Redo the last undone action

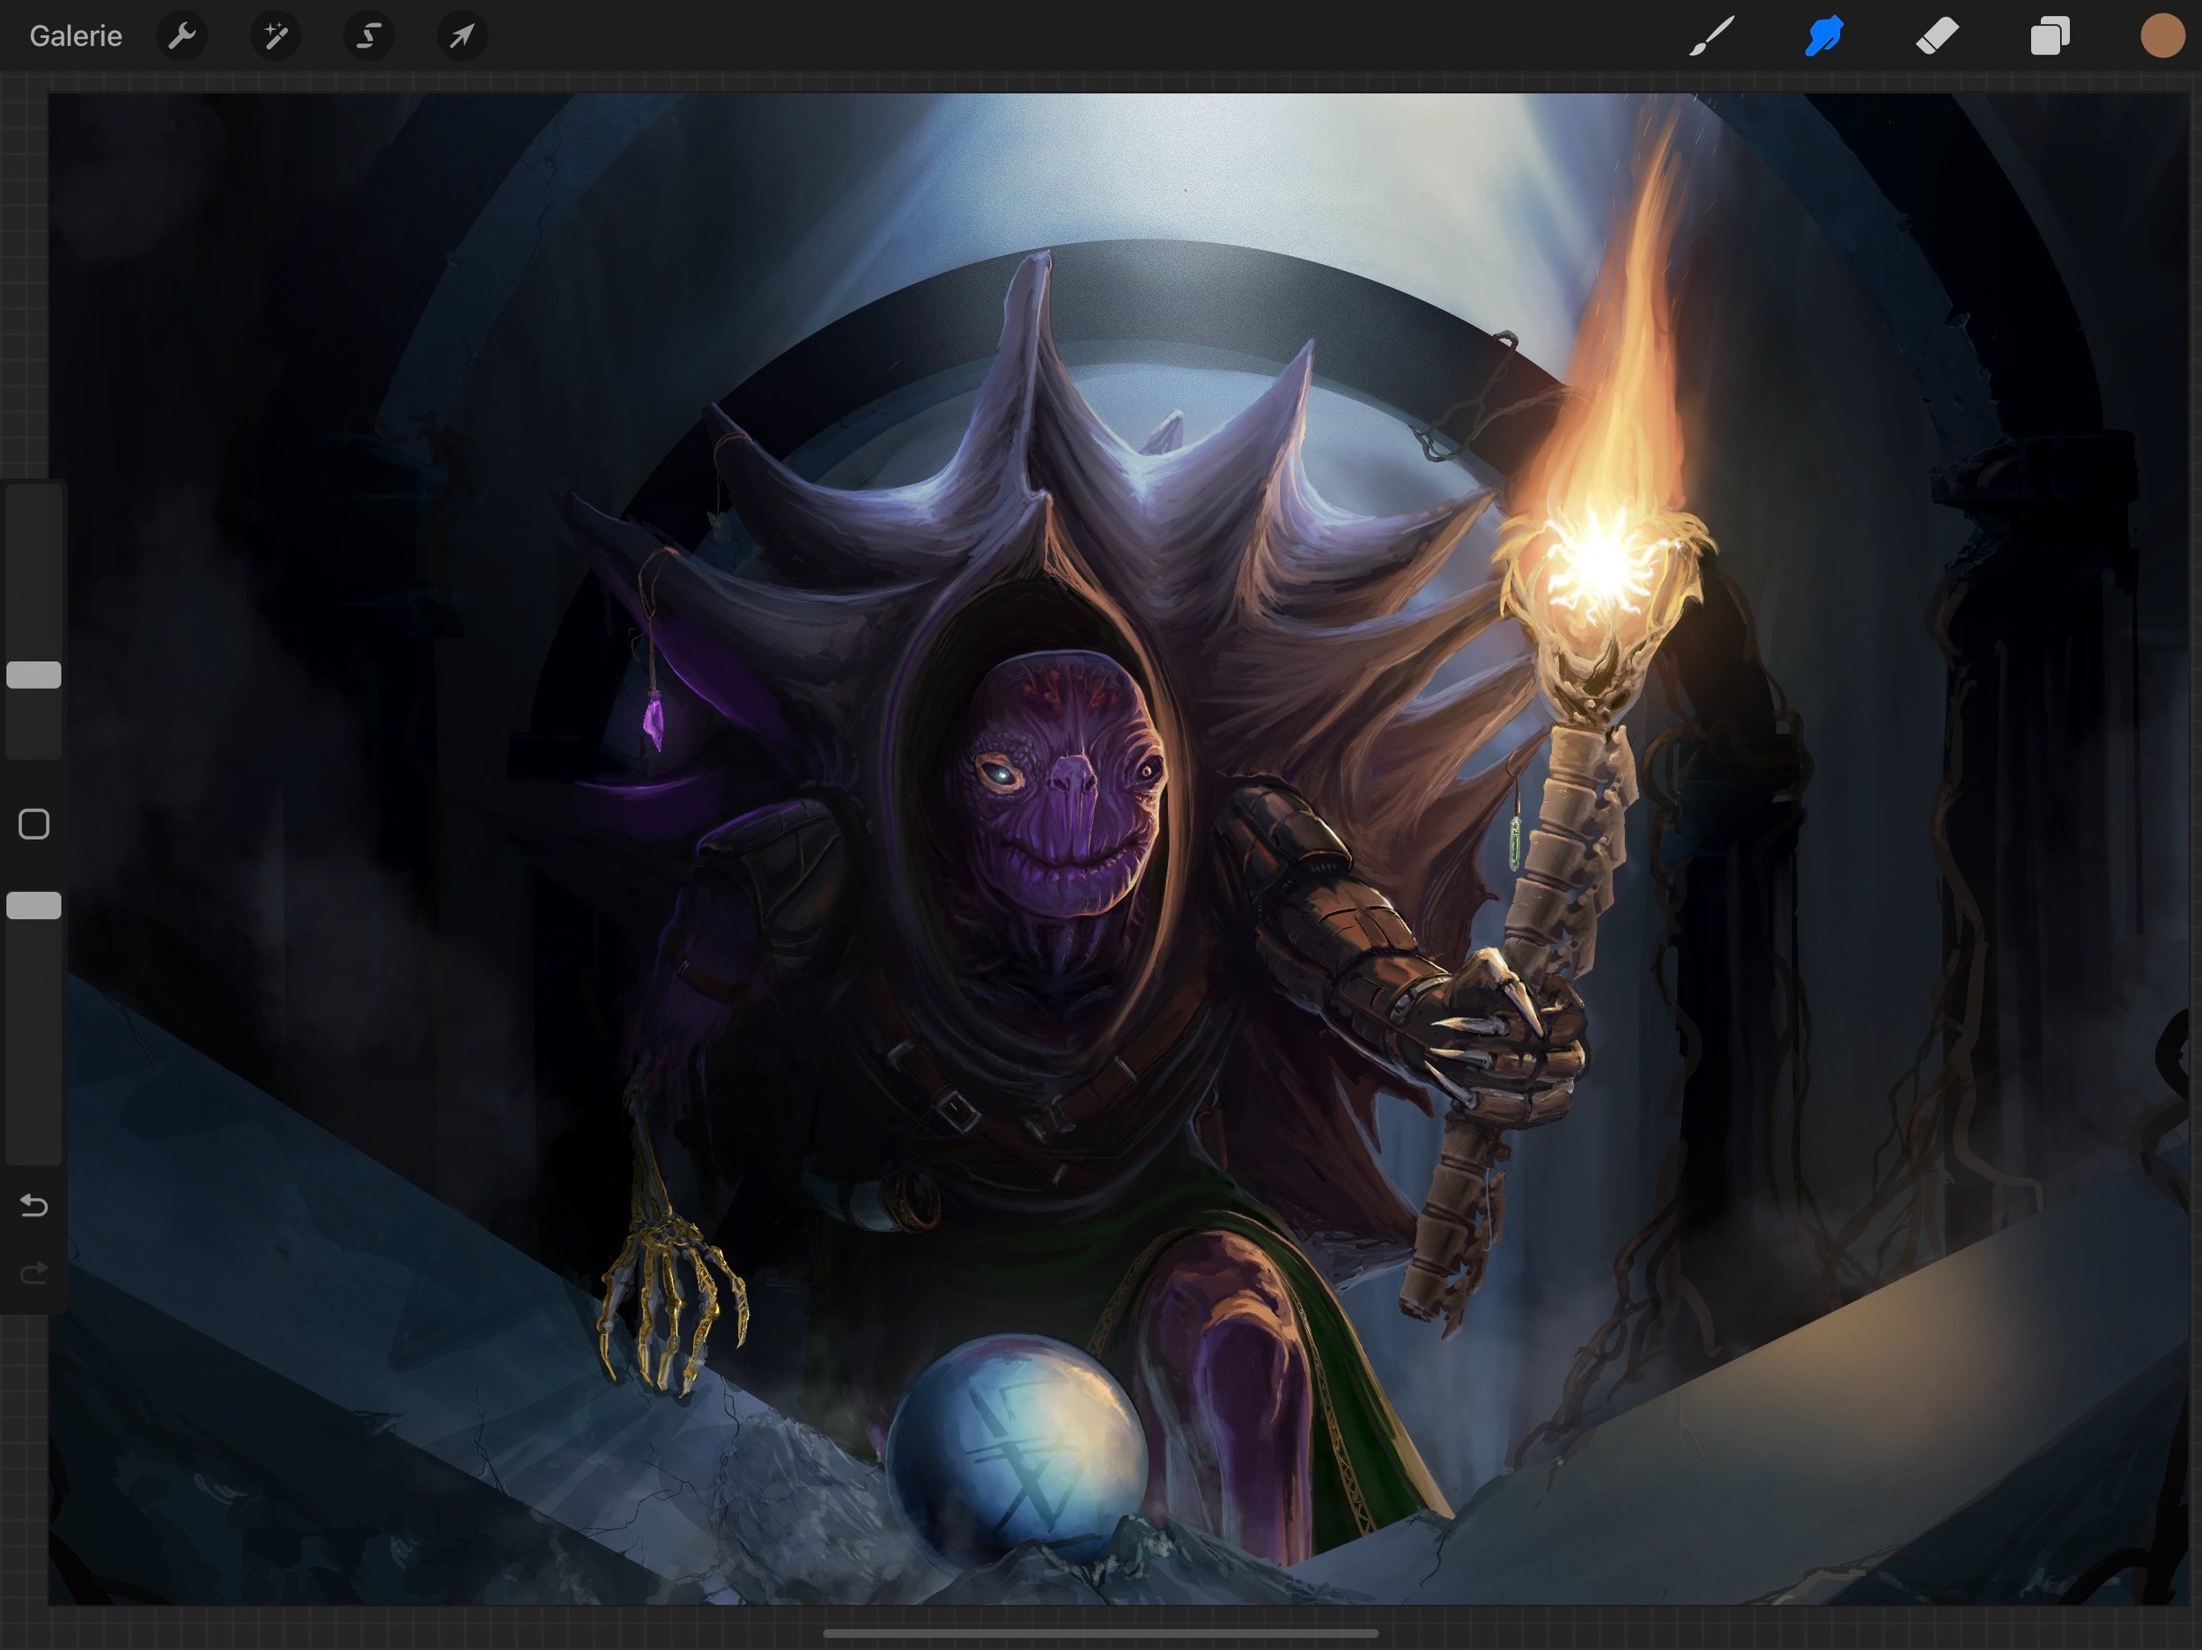[33, 1273]
